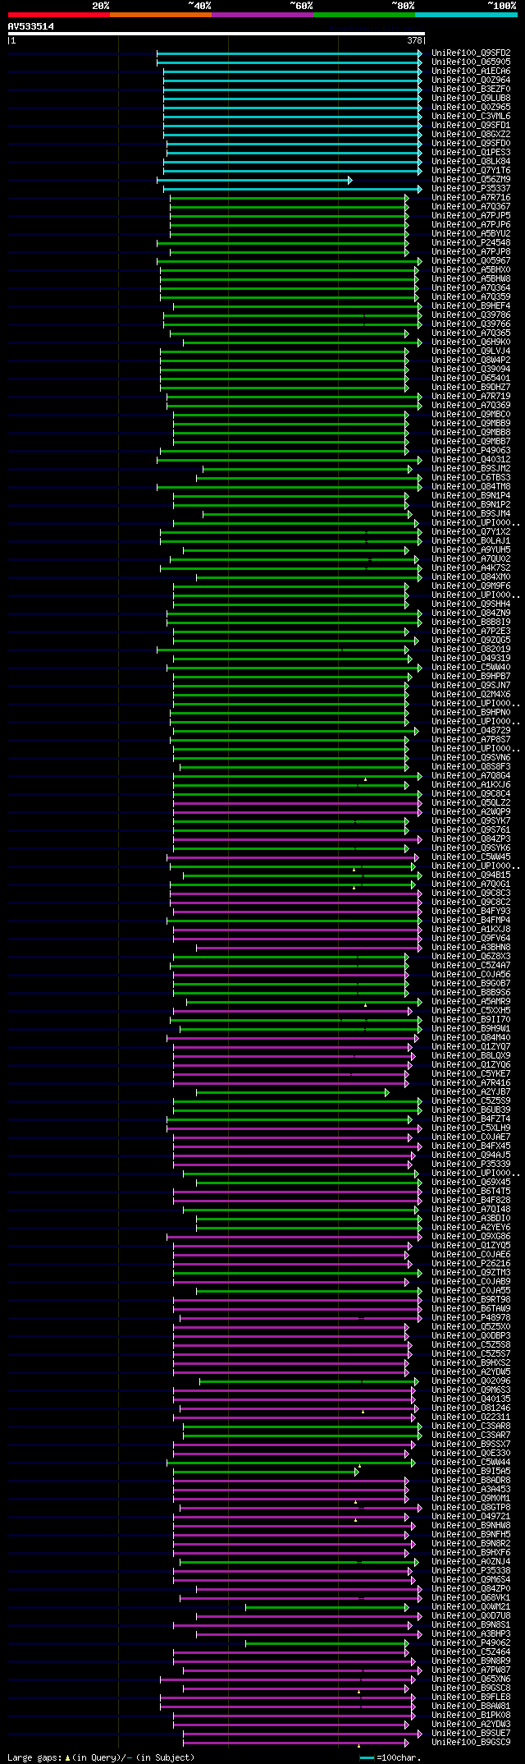Select the UniRef100_P49063 label
Viewport: 525px width, 1764px height.
click(471, 451)
